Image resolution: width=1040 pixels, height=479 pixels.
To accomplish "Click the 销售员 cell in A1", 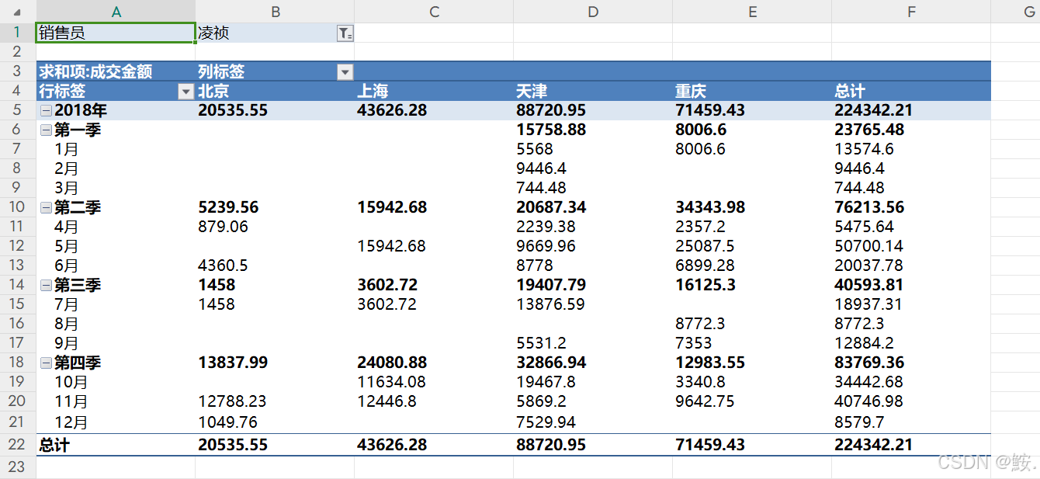I will click(x=116, y=33).
